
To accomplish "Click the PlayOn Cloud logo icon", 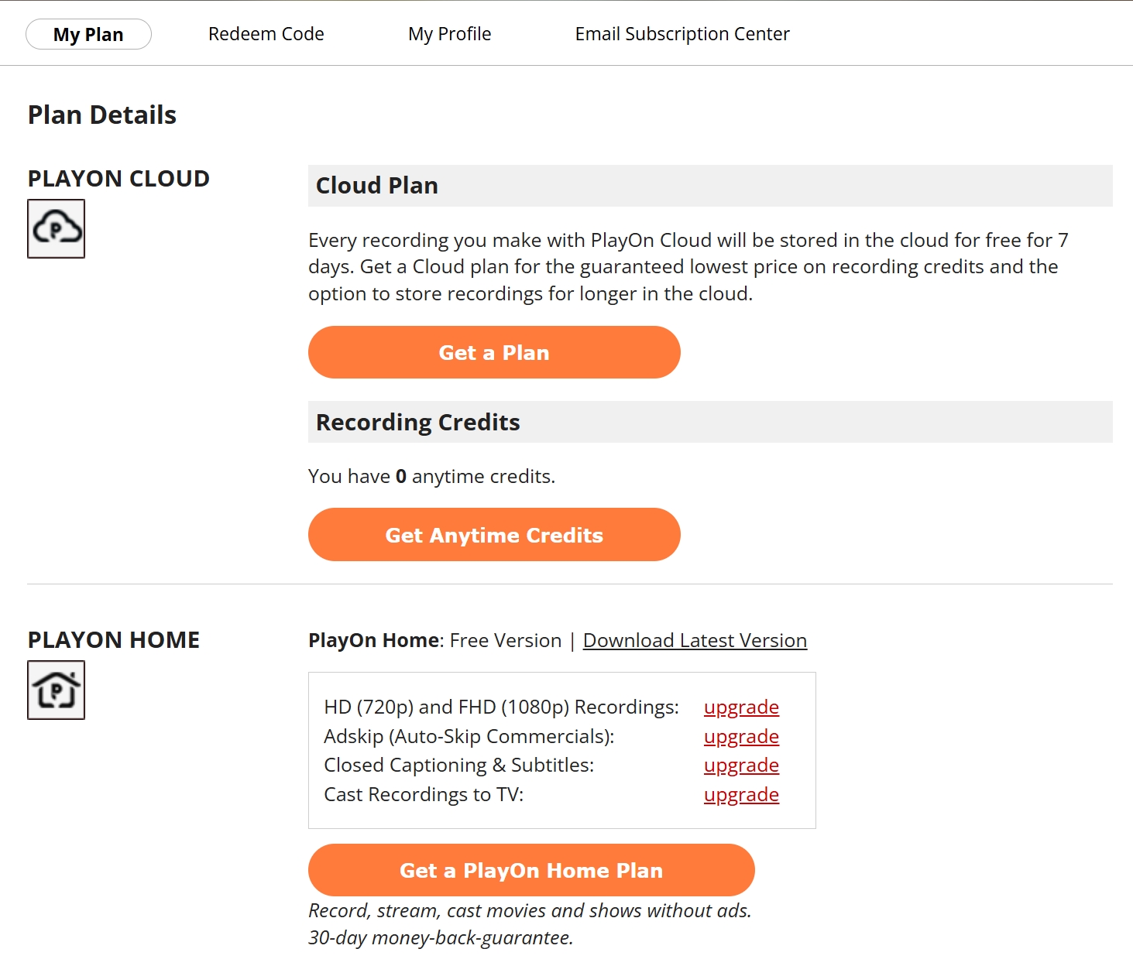I will click(56, 228).
